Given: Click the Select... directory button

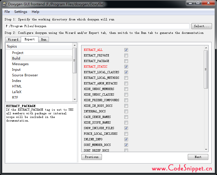Looking at the screenshot, I should point(202,26).
